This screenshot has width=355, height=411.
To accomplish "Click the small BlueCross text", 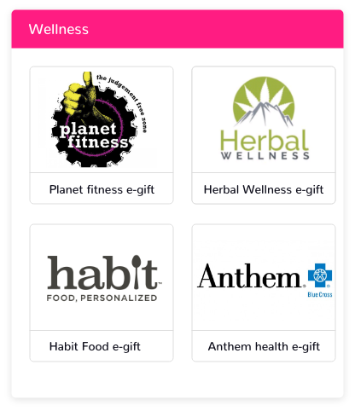I will 320,295.
